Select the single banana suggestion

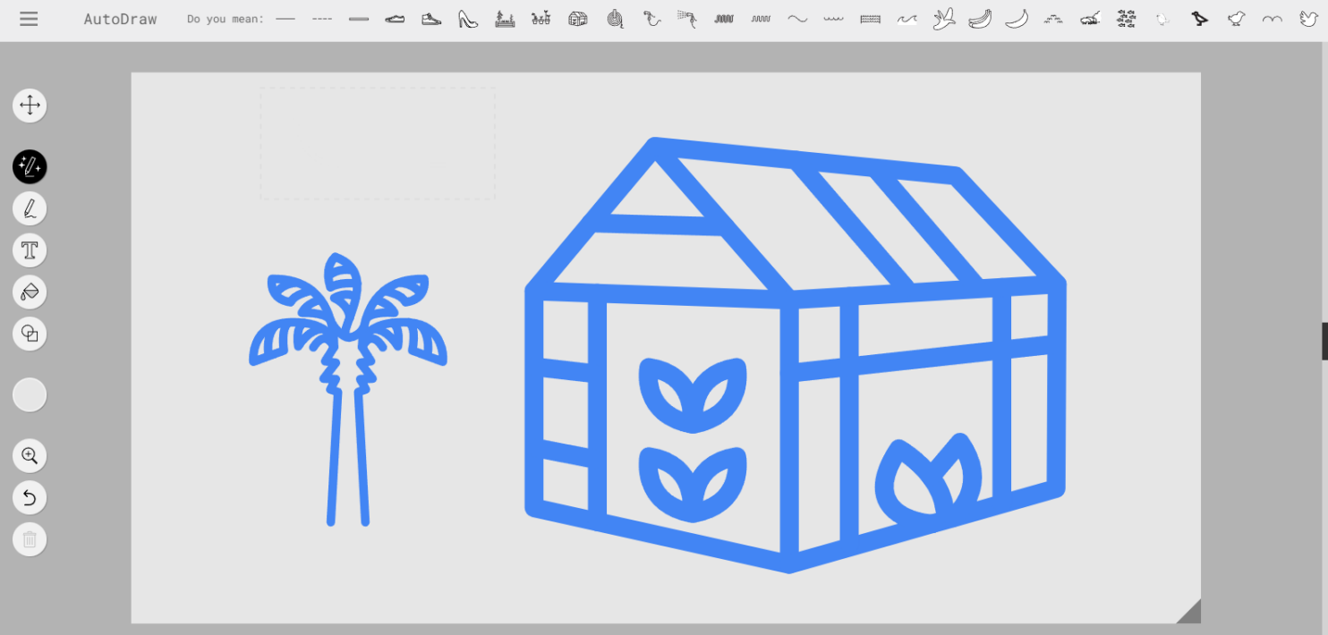coord(1017,18)
